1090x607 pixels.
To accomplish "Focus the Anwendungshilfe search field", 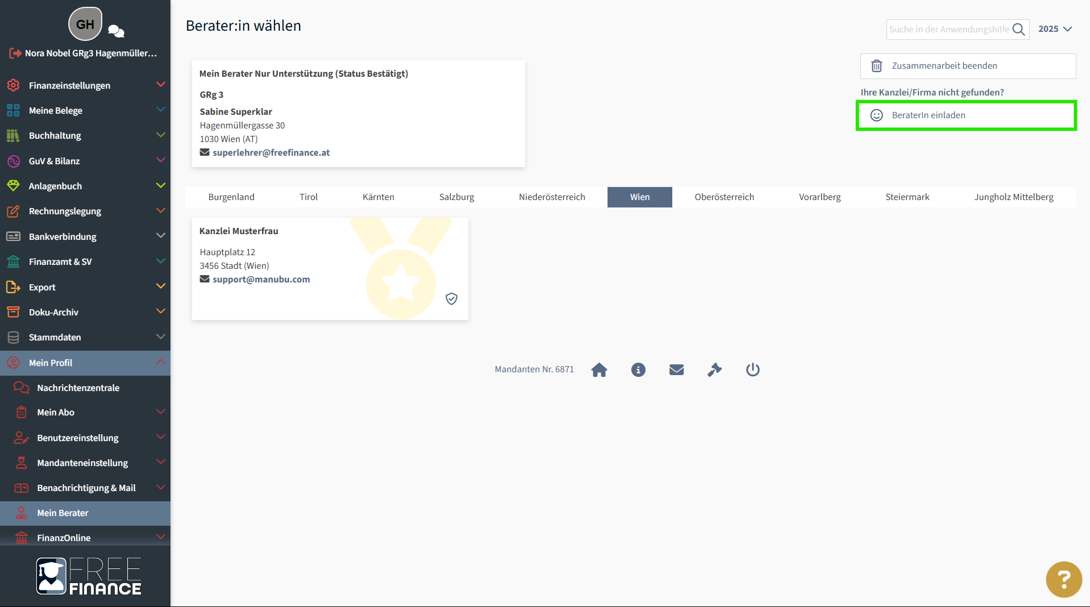I will [948, 30].
